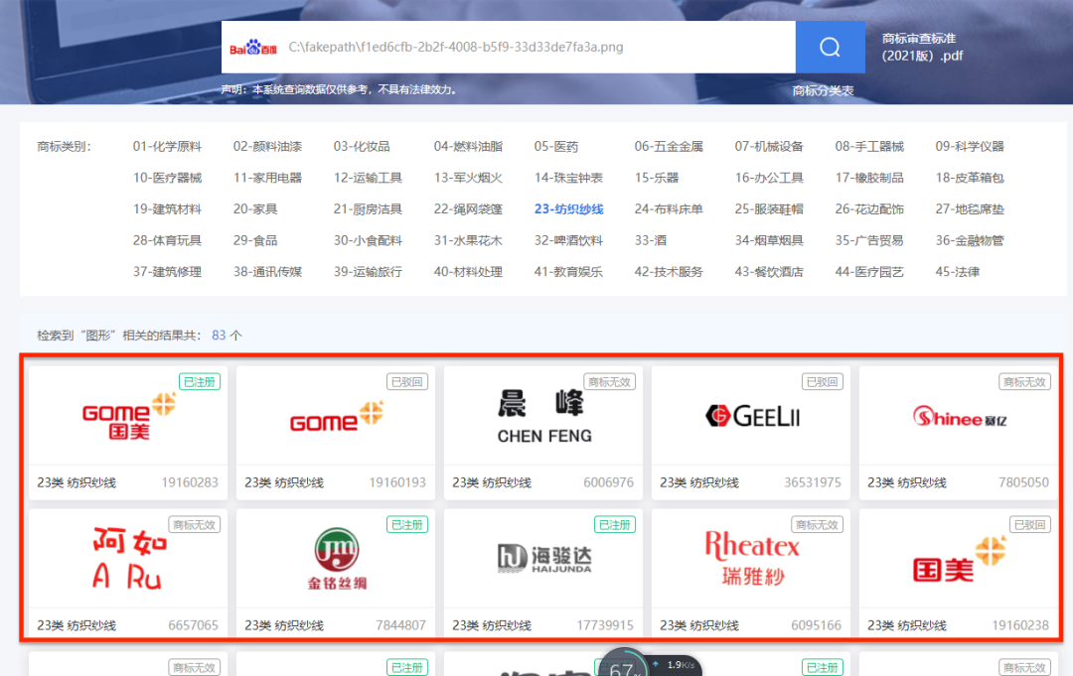Select category 14-珠宝钟表
This screenshot has height=676, width=1073.
click(568, 178)
